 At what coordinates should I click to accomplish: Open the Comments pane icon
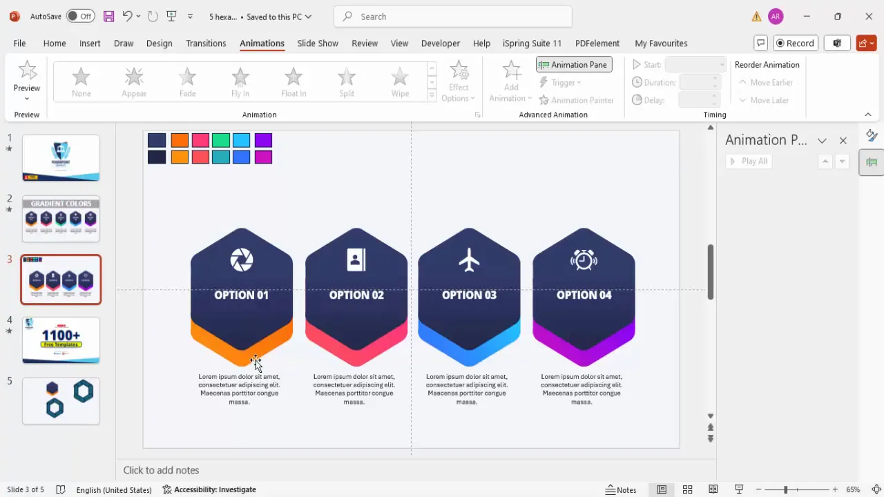pos(760,43)
